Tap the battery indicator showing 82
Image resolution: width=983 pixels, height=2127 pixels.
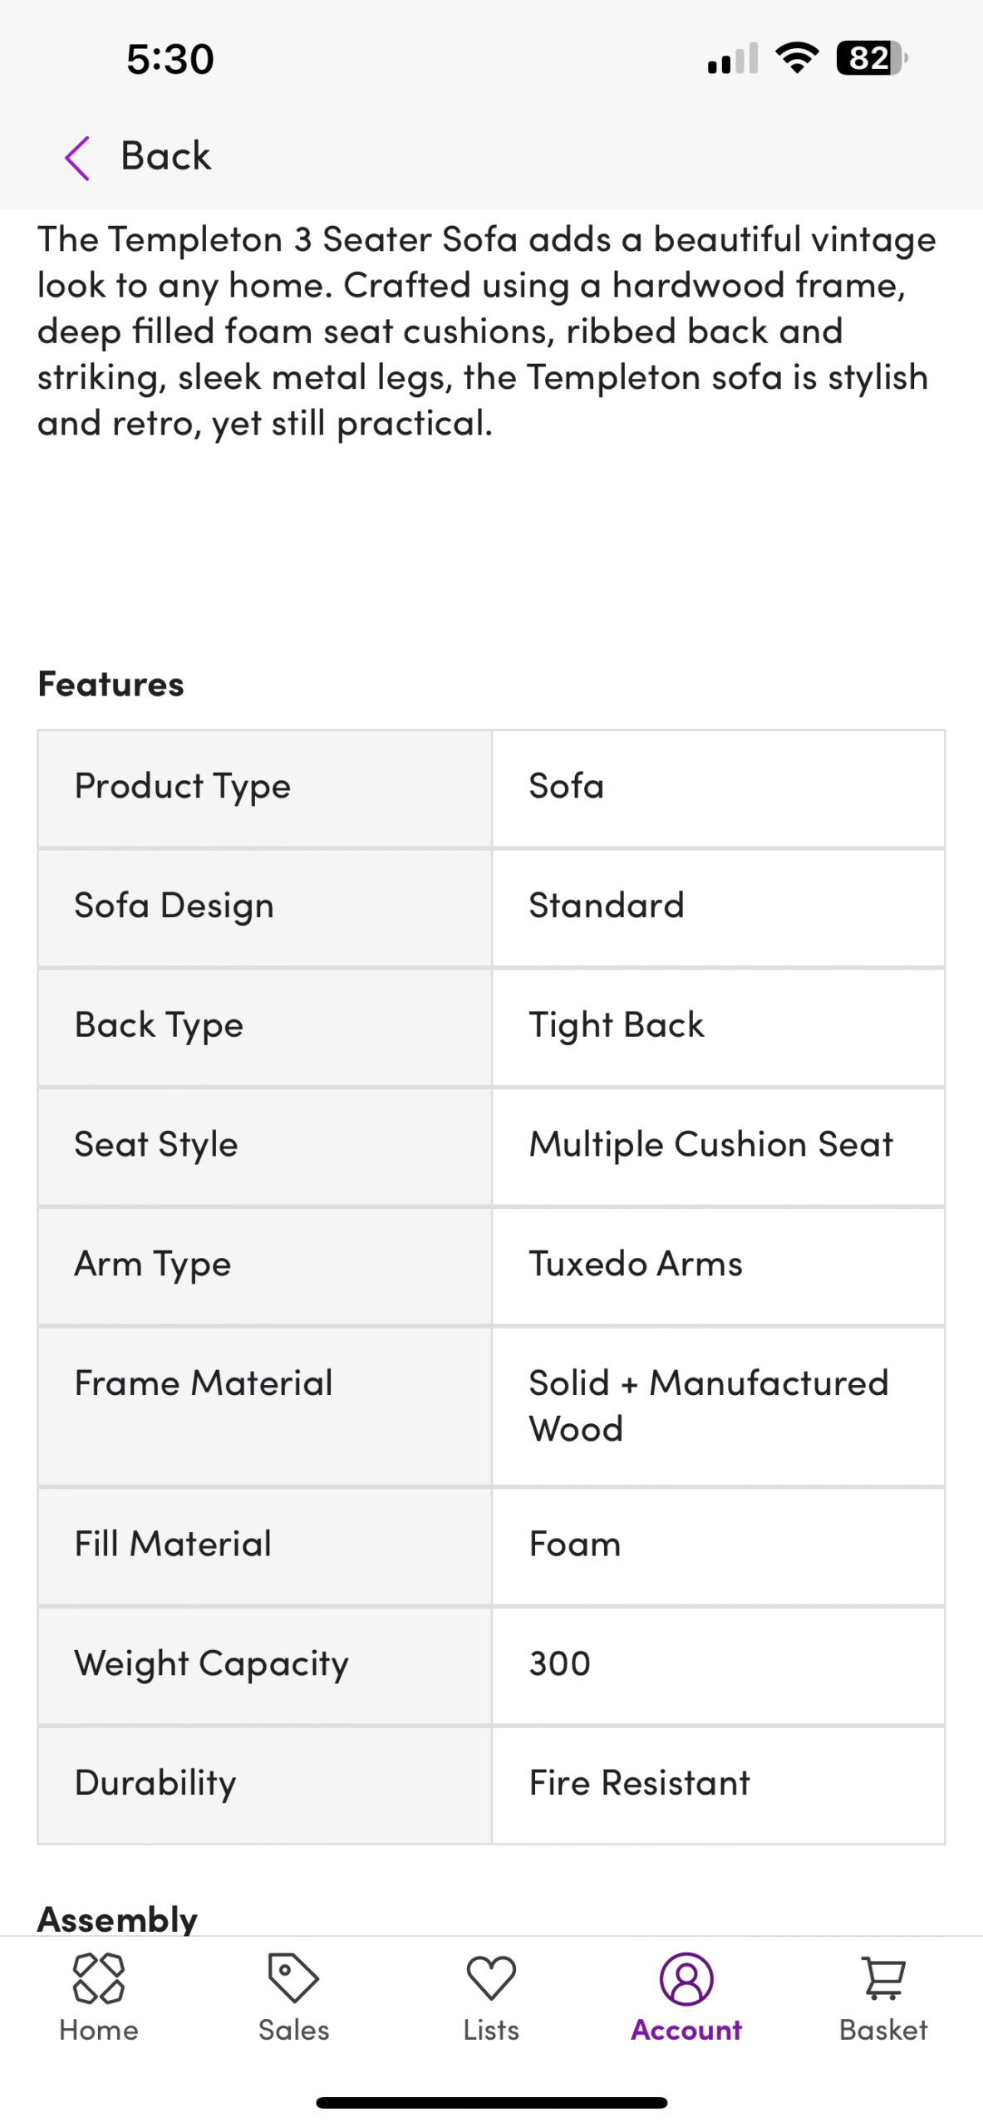[871, 58]
